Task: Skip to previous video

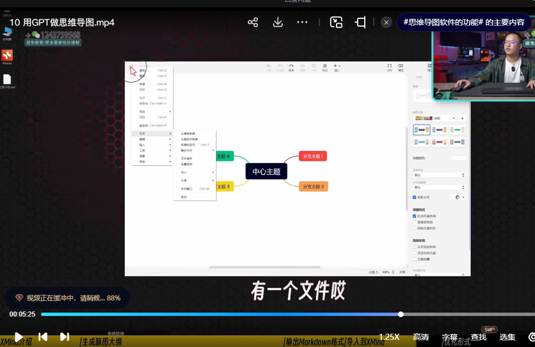Action: [x=43, y=337]
